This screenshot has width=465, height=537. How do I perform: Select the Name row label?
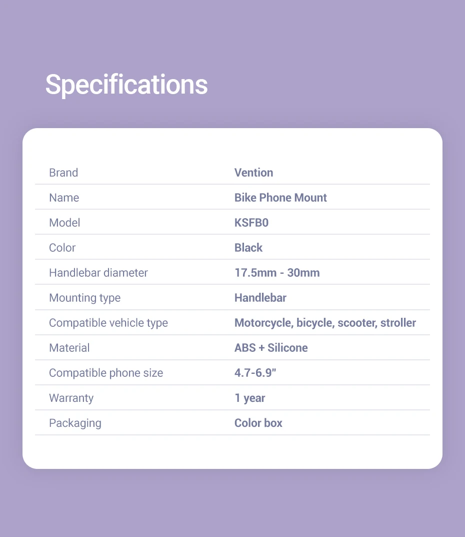[64, 198]
